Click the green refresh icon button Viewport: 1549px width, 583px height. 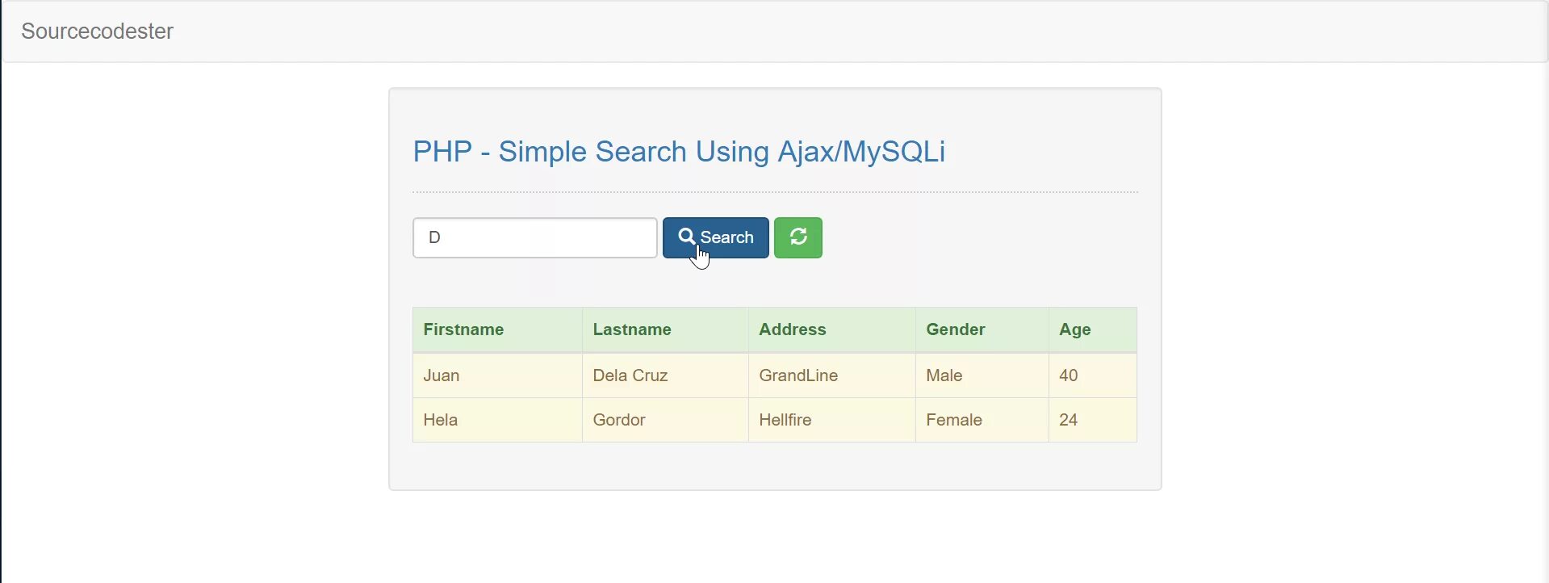point(798,237)
